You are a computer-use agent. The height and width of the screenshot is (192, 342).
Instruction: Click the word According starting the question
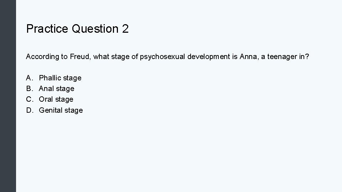click(42, 57)
